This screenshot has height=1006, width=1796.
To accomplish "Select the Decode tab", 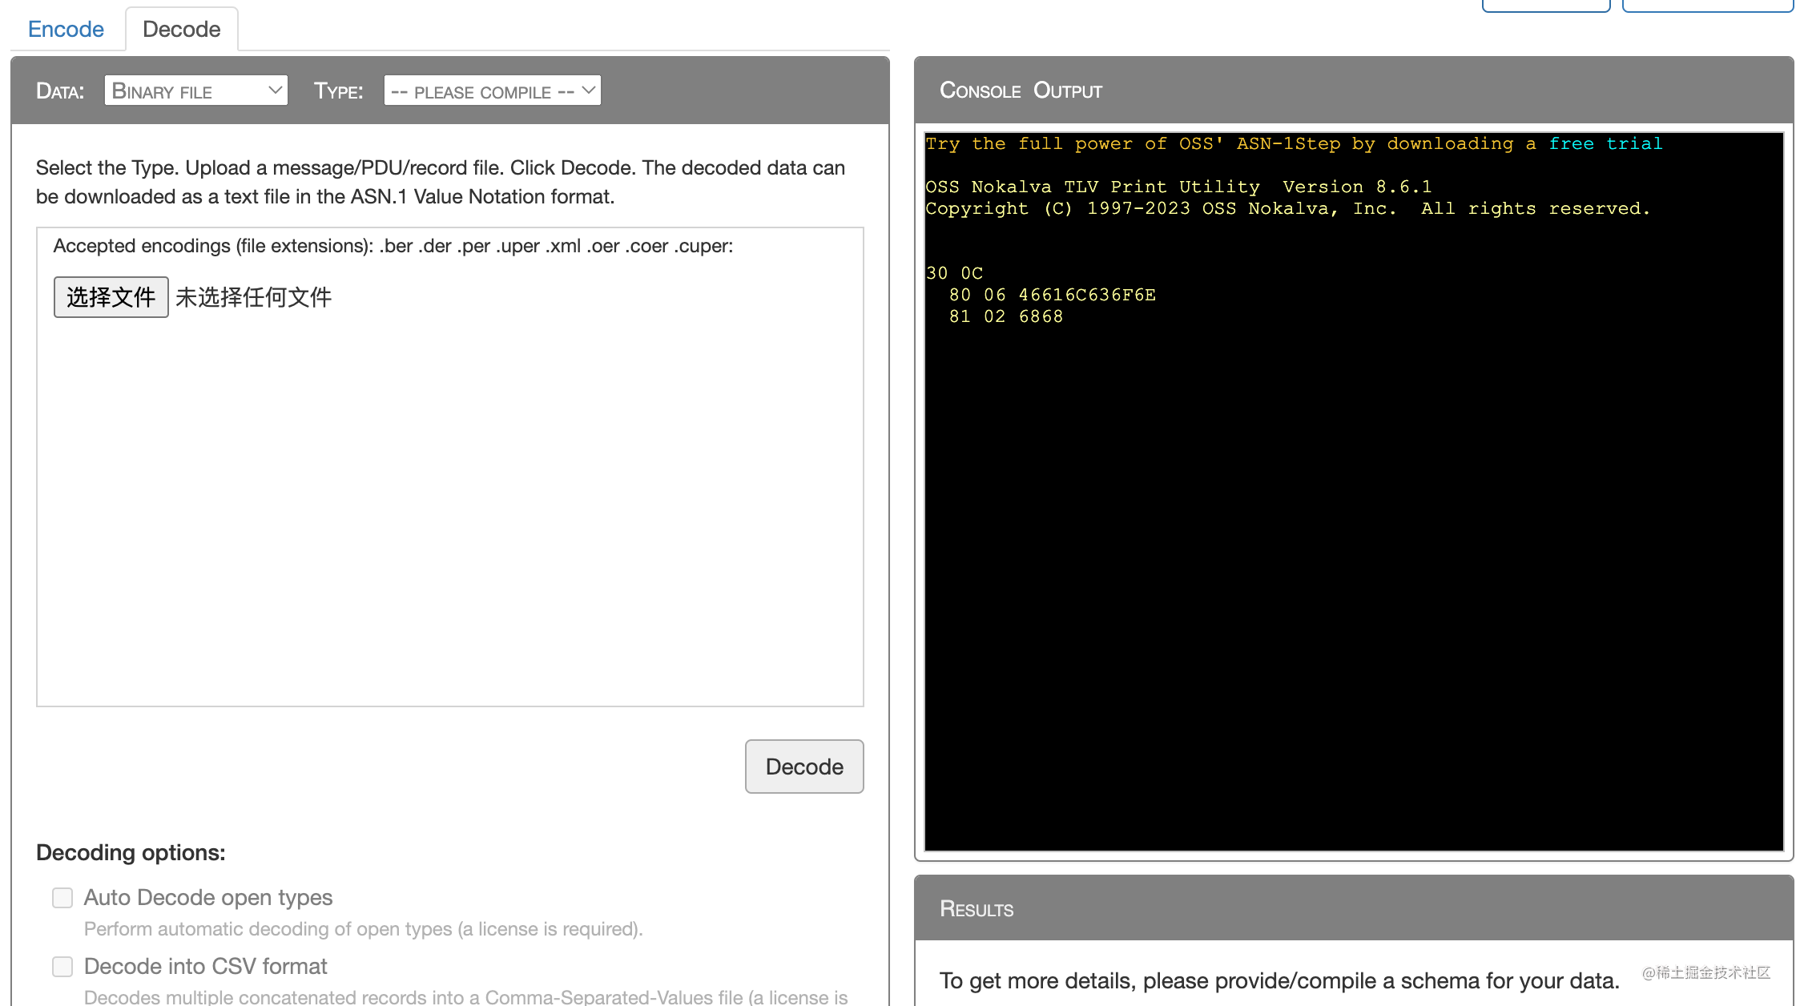I will point(181,29).
